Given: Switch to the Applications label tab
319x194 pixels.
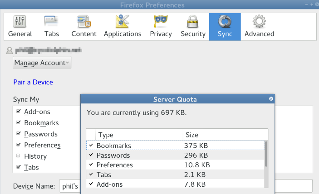Looking at the screenshot, I should pyautogui.click(x=123, y=34).
